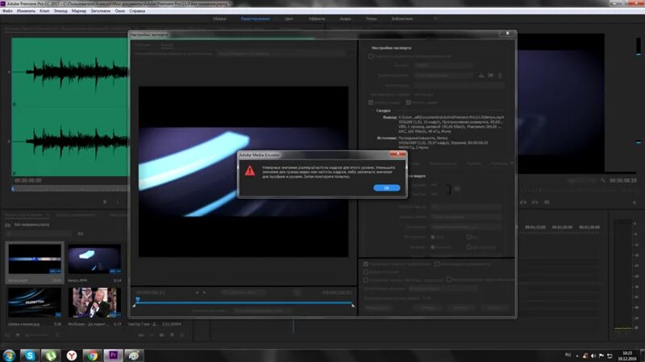Viewport: 645px width, 362px height.
Task: Open the export format dropdown
Action: [x=443, y=65]
